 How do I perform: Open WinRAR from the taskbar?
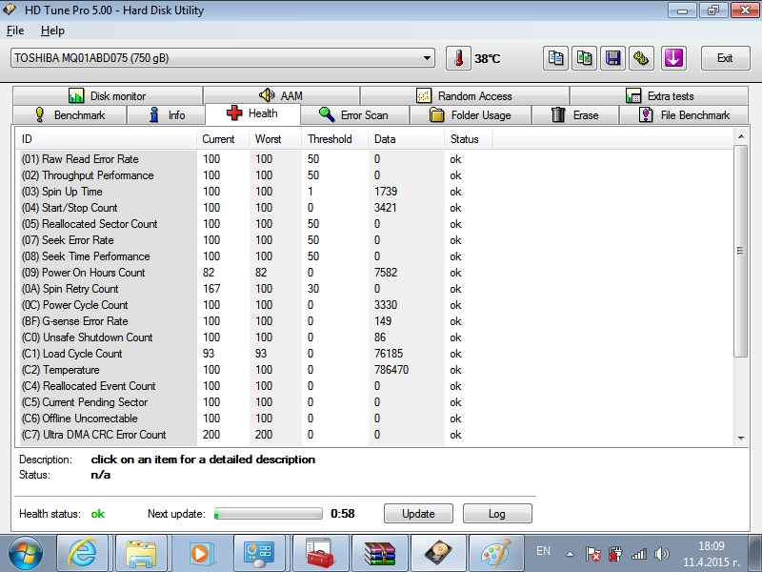[x=379, y=552]
